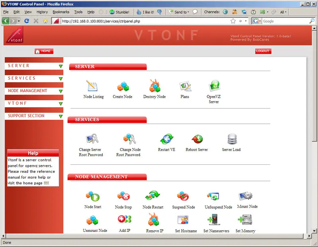The image size is (318, 247).
Task: Reload the page with the refresh button
Action: [x=27, y=21]
